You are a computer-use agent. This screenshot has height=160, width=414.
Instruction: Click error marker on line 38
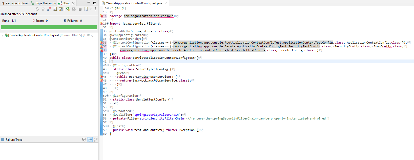tap(101, 50)
